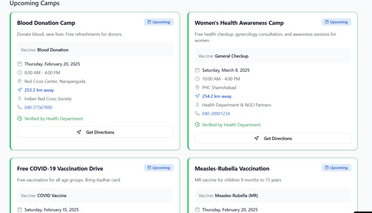
Task: Click the clock icon next to 10:00 AM - 4:00 PM
Action: [197, 79]
